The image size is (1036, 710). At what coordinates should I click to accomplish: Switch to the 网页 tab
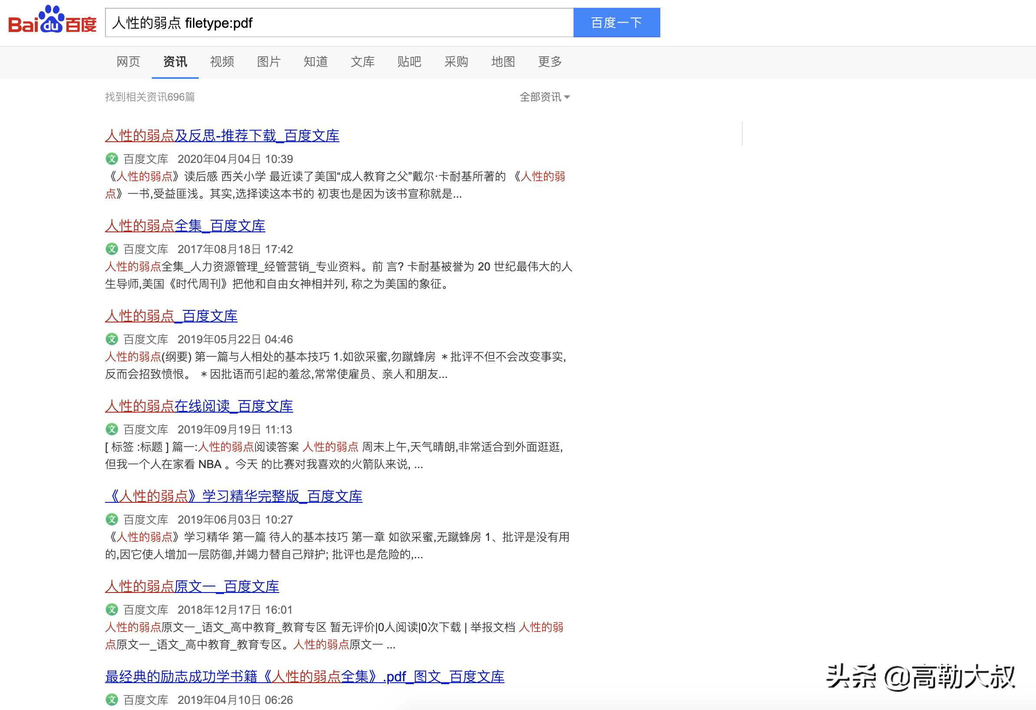[128, 62]
